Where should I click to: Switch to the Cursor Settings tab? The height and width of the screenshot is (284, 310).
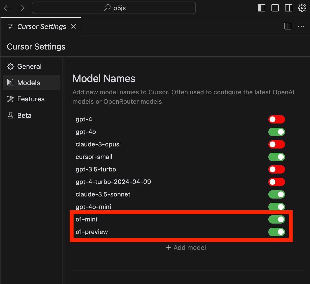tap(41, 26)
